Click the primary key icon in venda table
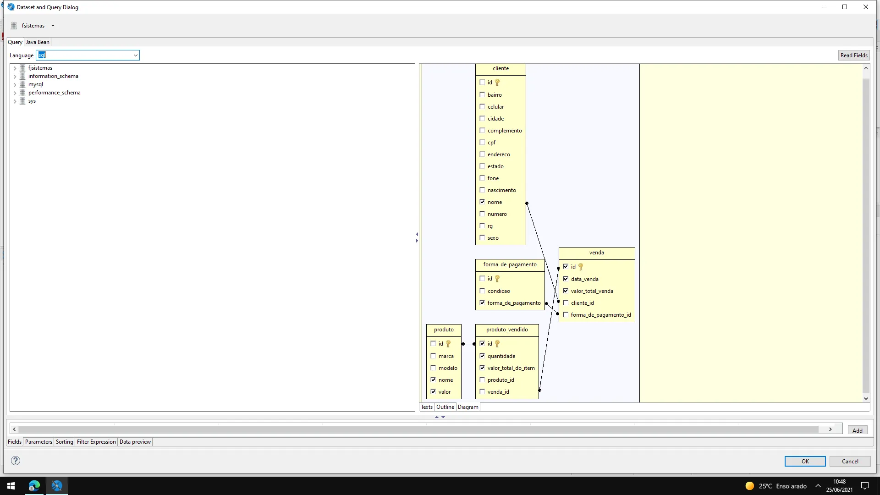Viewport: 880px width, 495px height. [581, 267]
